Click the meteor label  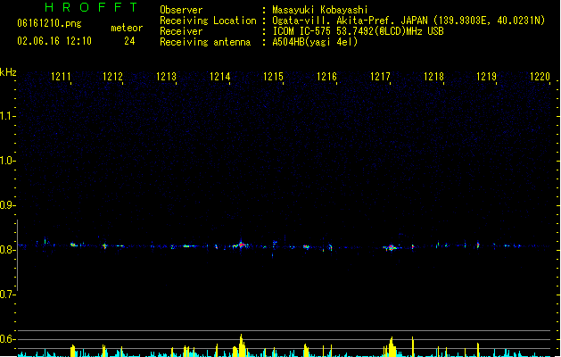tap(127, 28)
